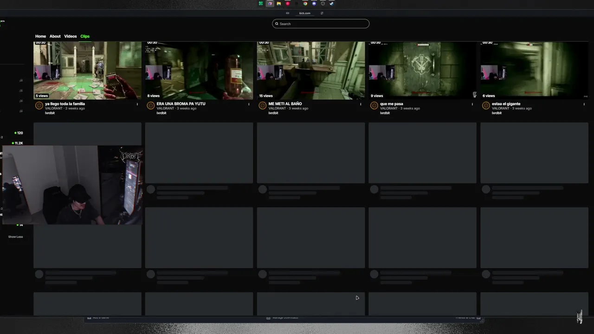Open the 'ME METI AL BAÑO' title link

click(x=285, y=104)
